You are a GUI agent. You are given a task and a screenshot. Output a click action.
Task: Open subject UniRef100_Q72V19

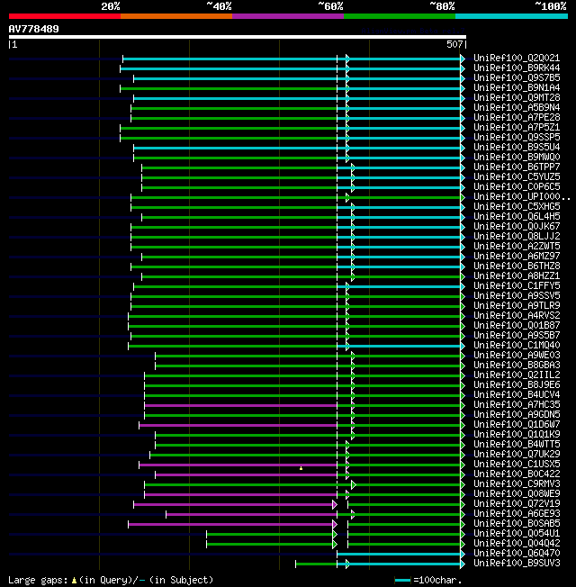(517, 504)
